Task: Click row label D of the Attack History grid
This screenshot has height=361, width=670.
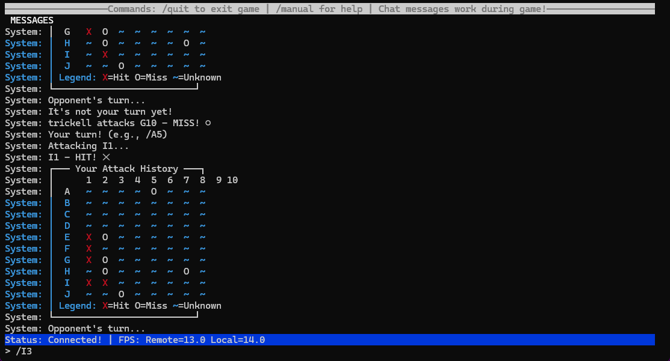Action: 67,226
